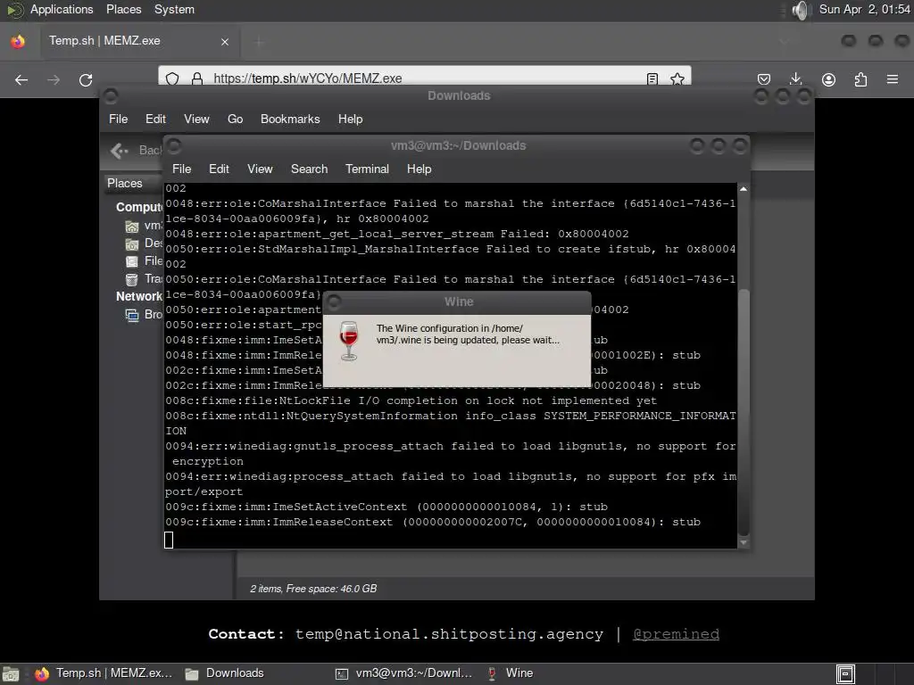The width and height of the screenshot is (914, 685).
Task: Open Firefox extensions puzzle icon
Action: tap(860, 79)
